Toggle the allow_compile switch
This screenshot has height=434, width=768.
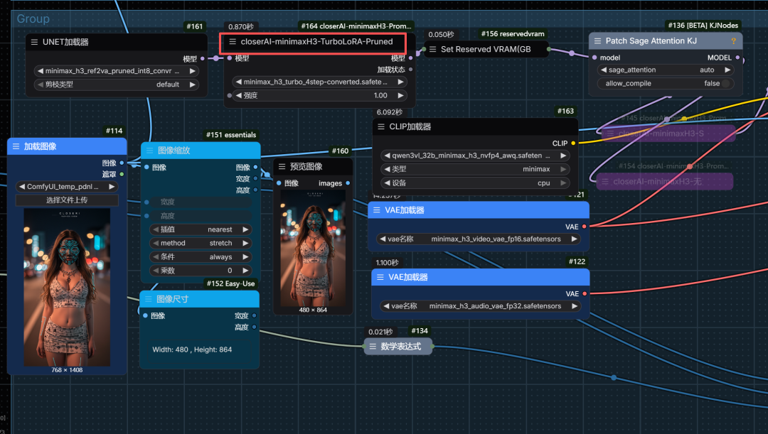tap(725, 84)
